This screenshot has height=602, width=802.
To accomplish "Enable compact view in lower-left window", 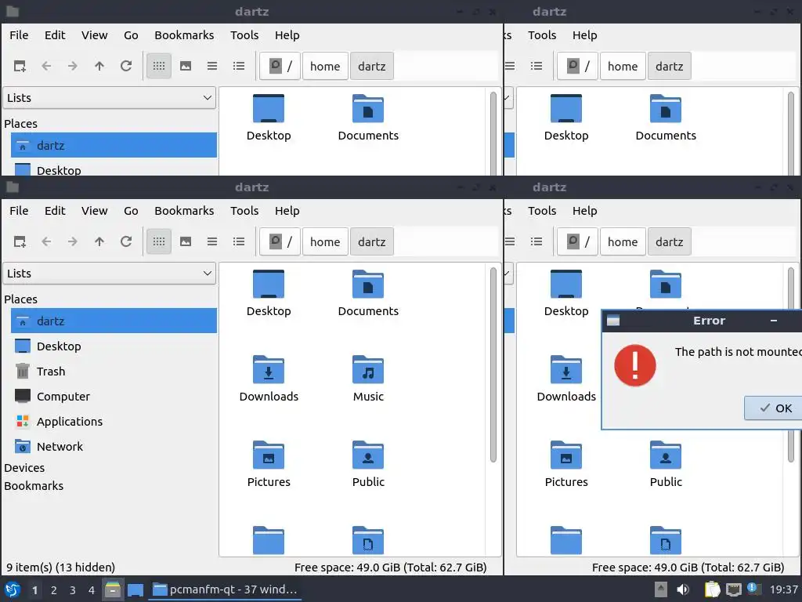I will (212, 241).
